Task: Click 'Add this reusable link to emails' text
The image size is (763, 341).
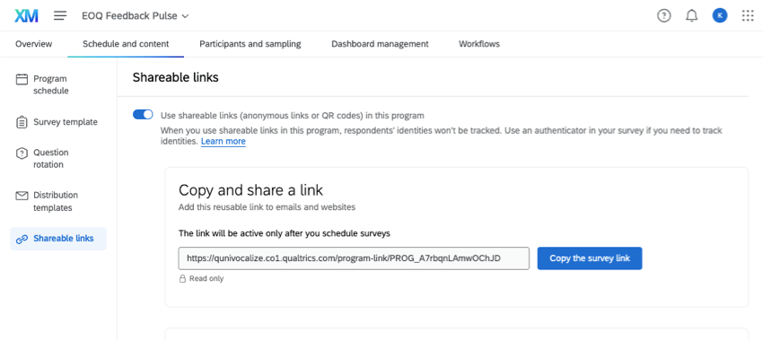Action: pyautogui.click(x=267, y=207)
